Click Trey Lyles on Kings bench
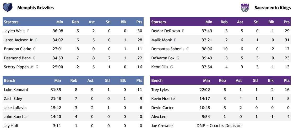The height and width of the screenshot is (131, 294). pos(160,90)
